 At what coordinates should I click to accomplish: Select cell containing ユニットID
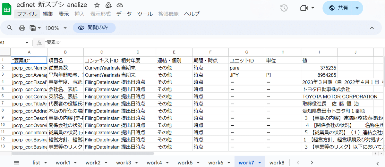[247, 60]
